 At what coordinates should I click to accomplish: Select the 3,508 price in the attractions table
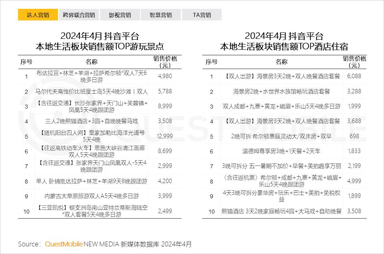click(x=165, y=121)
